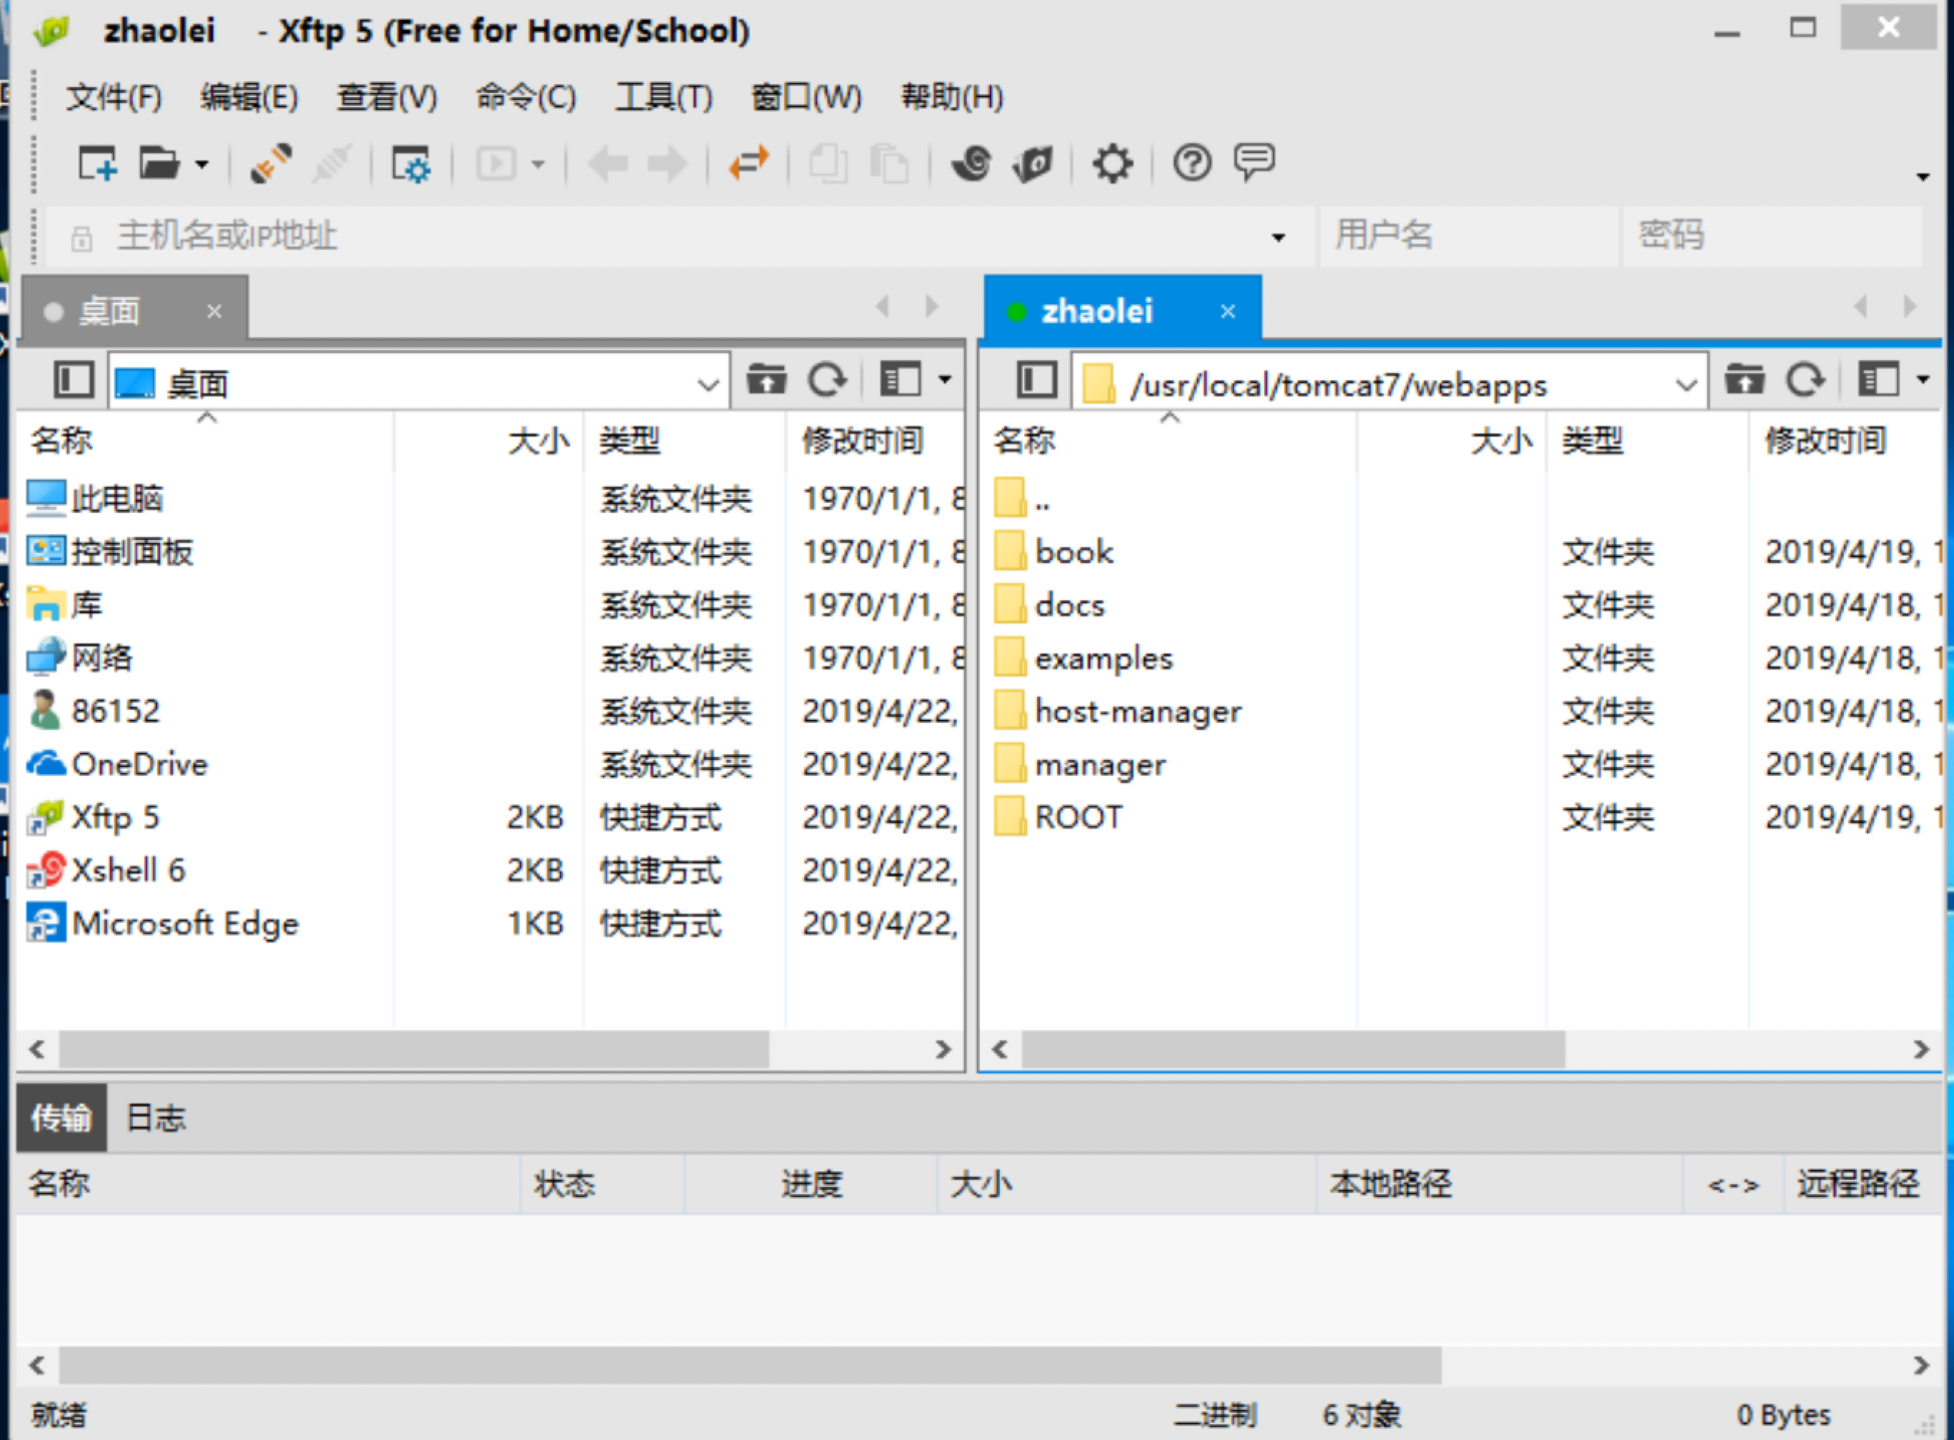Viewport: 1954px width, 1440px height.
Task: Click the options gear icon in toolbar
Action: tap(1112, 163)
